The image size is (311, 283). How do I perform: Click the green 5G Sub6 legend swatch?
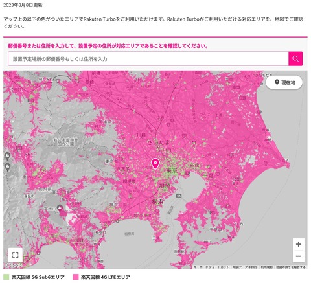point(6,277)
